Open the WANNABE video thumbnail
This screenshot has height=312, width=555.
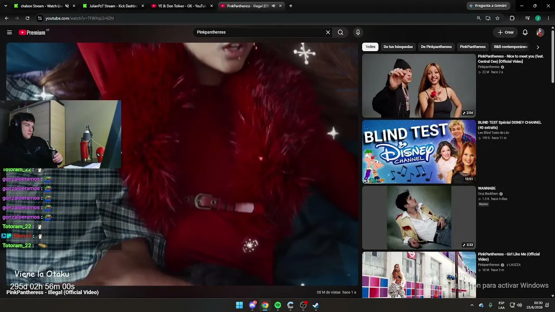pyautogui.click(x=419, y=218)
